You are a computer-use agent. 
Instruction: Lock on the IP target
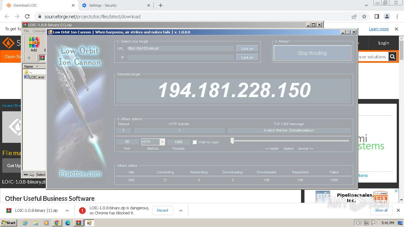point(247,57)
